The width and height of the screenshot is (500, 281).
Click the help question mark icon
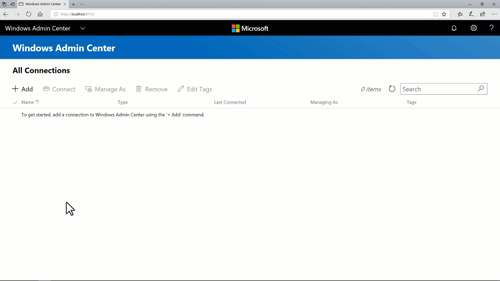point(491,28)
